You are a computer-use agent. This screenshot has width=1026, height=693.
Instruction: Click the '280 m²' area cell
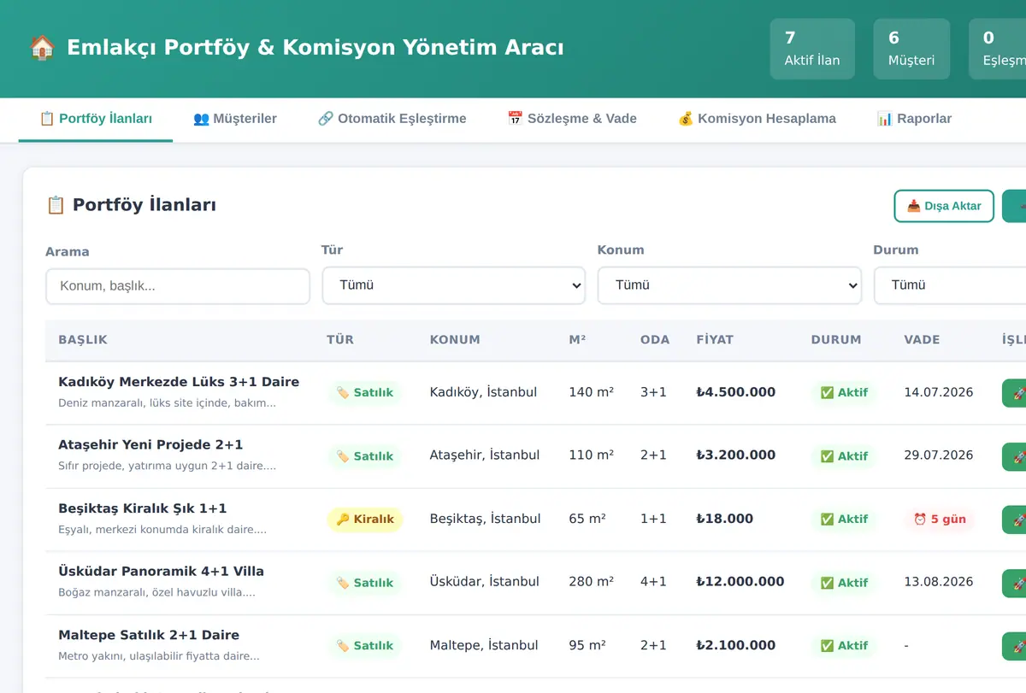pyautogui.click(x=591, y=582)
